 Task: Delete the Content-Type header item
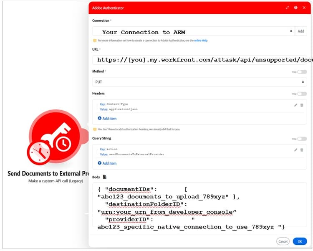302,105
